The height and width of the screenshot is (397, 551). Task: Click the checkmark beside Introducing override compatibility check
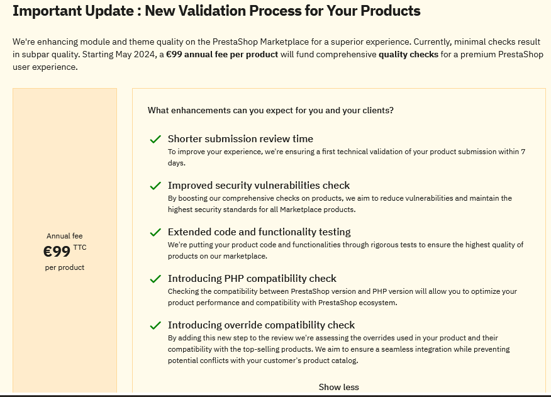(155, 325)
